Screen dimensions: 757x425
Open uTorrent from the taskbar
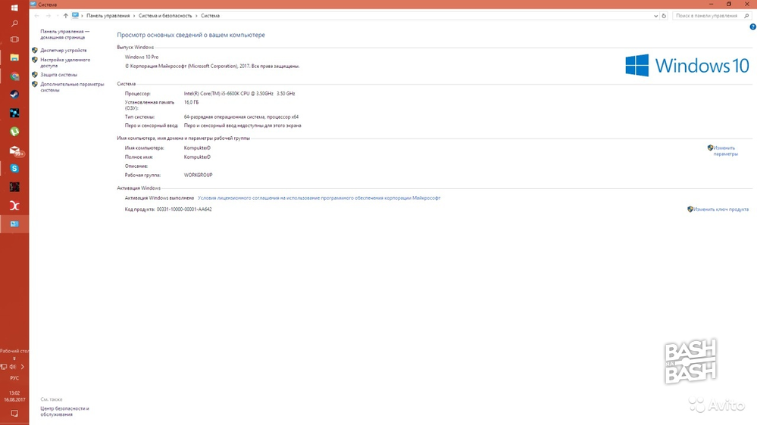click(14, 132)
